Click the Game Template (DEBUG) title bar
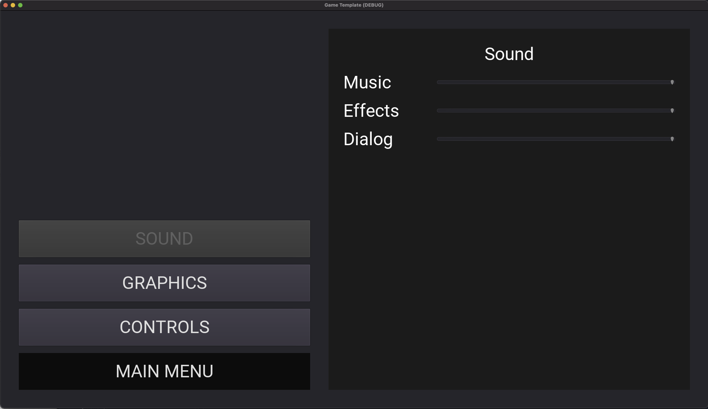 354,5
